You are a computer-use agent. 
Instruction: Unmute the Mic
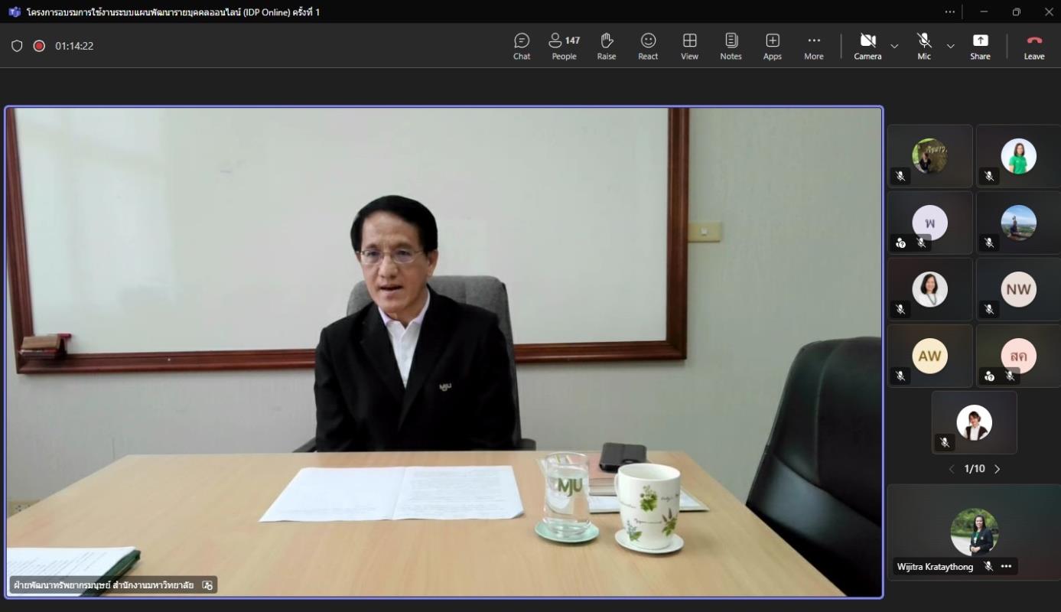924,46
